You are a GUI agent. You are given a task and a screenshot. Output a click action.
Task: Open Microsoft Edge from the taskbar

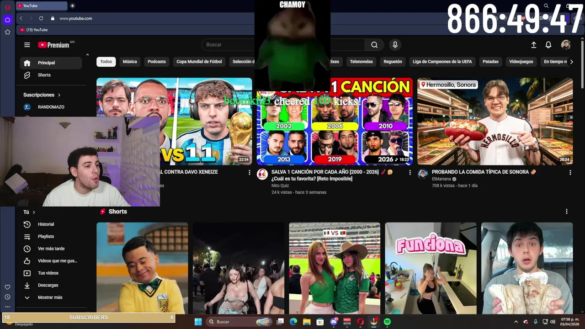pos(293,322)
